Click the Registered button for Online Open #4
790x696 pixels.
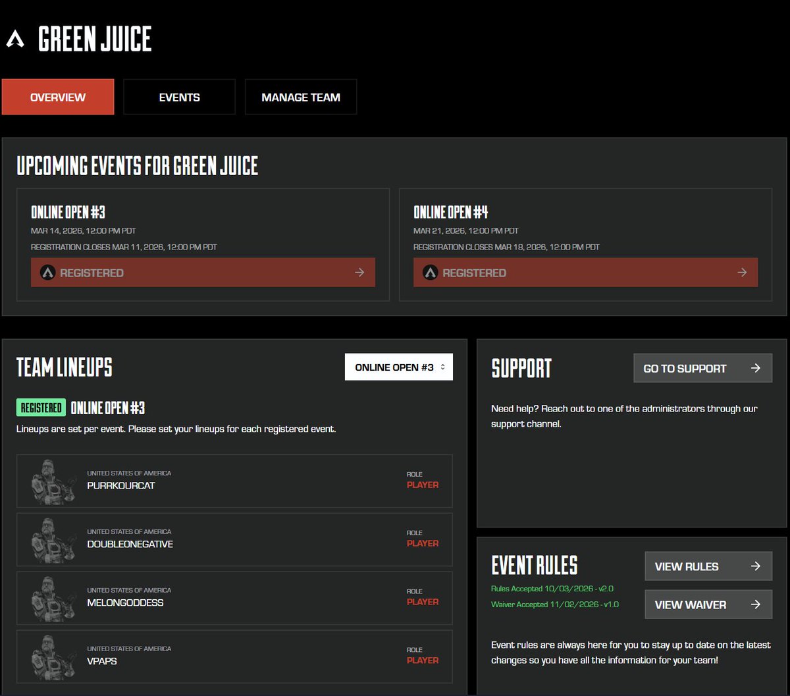585,273
